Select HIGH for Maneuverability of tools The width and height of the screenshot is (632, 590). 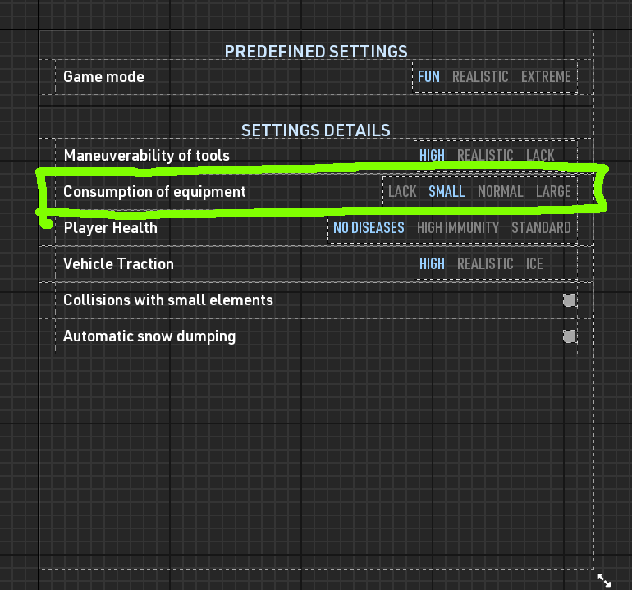click(x=432, y=156)
